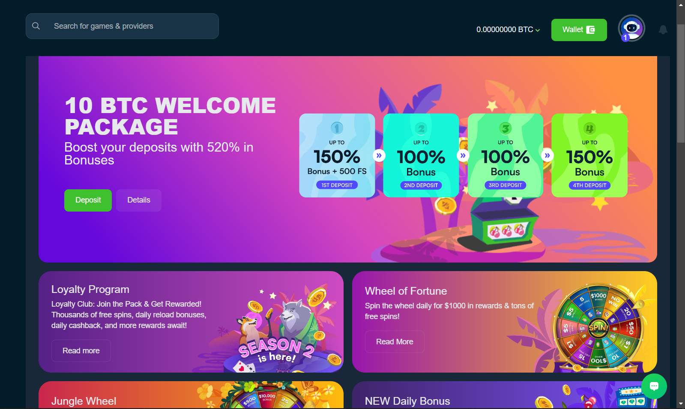
Task: Open the Jungle Wheel promo card
Action: coord(191,394)
